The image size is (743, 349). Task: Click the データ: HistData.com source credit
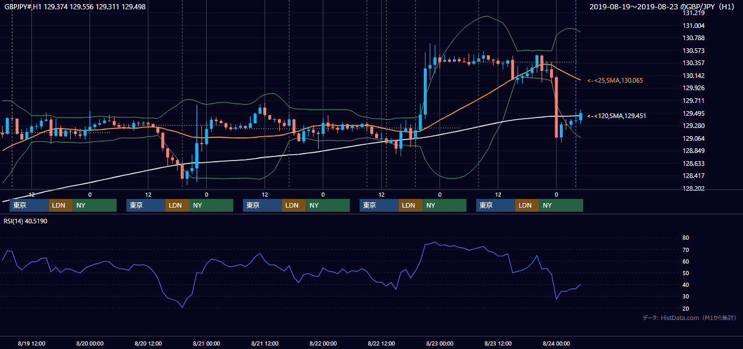pos(690,318)
